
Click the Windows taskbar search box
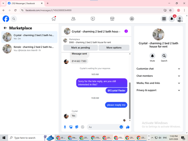(x=31, y=138)
